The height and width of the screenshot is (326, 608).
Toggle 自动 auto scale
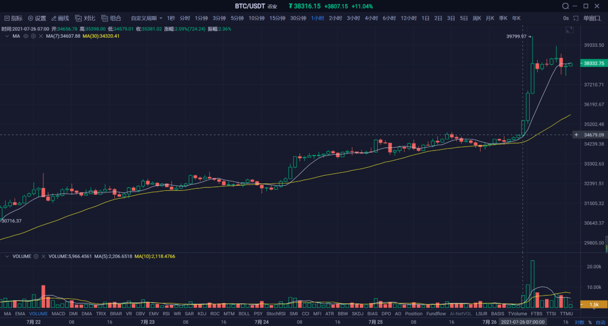coord(601,322)
